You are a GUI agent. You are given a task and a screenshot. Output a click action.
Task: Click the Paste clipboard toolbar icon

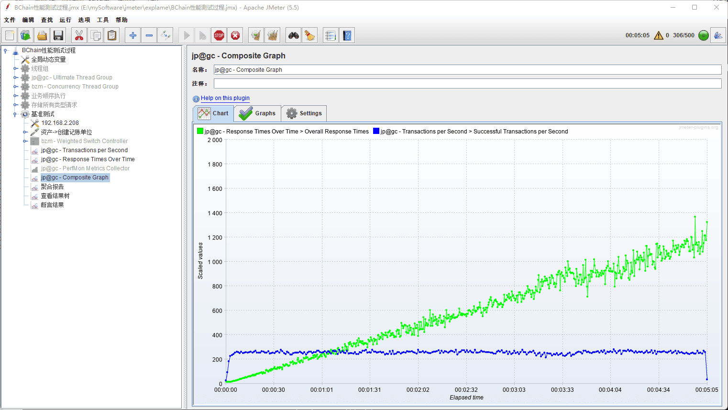(x=112, y=35)
